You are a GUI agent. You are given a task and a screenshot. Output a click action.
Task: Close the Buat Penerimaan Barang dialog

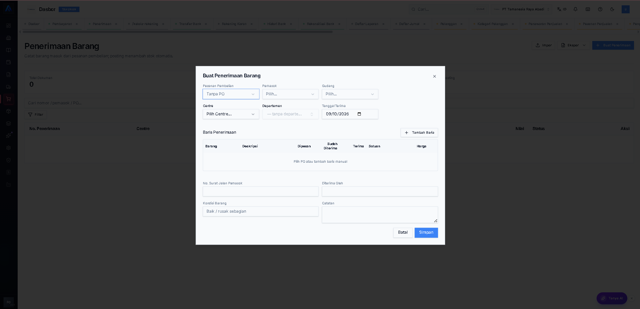coord(434,76)
